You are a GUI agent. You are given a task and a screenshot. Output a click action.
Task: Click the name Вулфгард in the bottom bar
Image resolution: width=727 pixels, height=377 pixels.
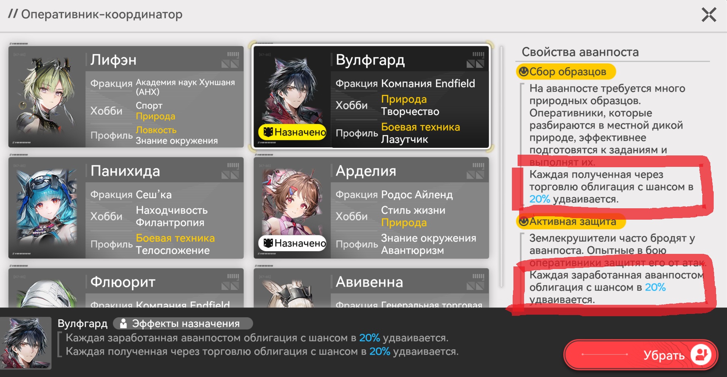[82, 324]
